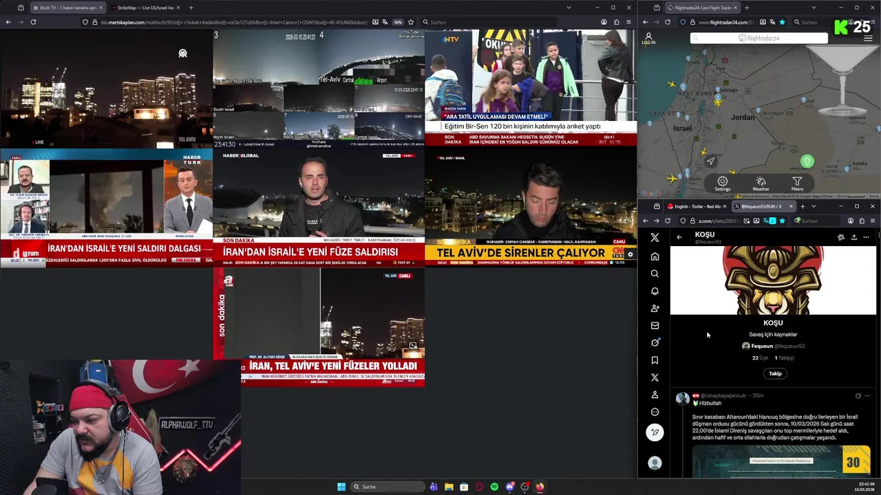Open the 22 Üye members link

pyautogui.click(x=760, y=357)
